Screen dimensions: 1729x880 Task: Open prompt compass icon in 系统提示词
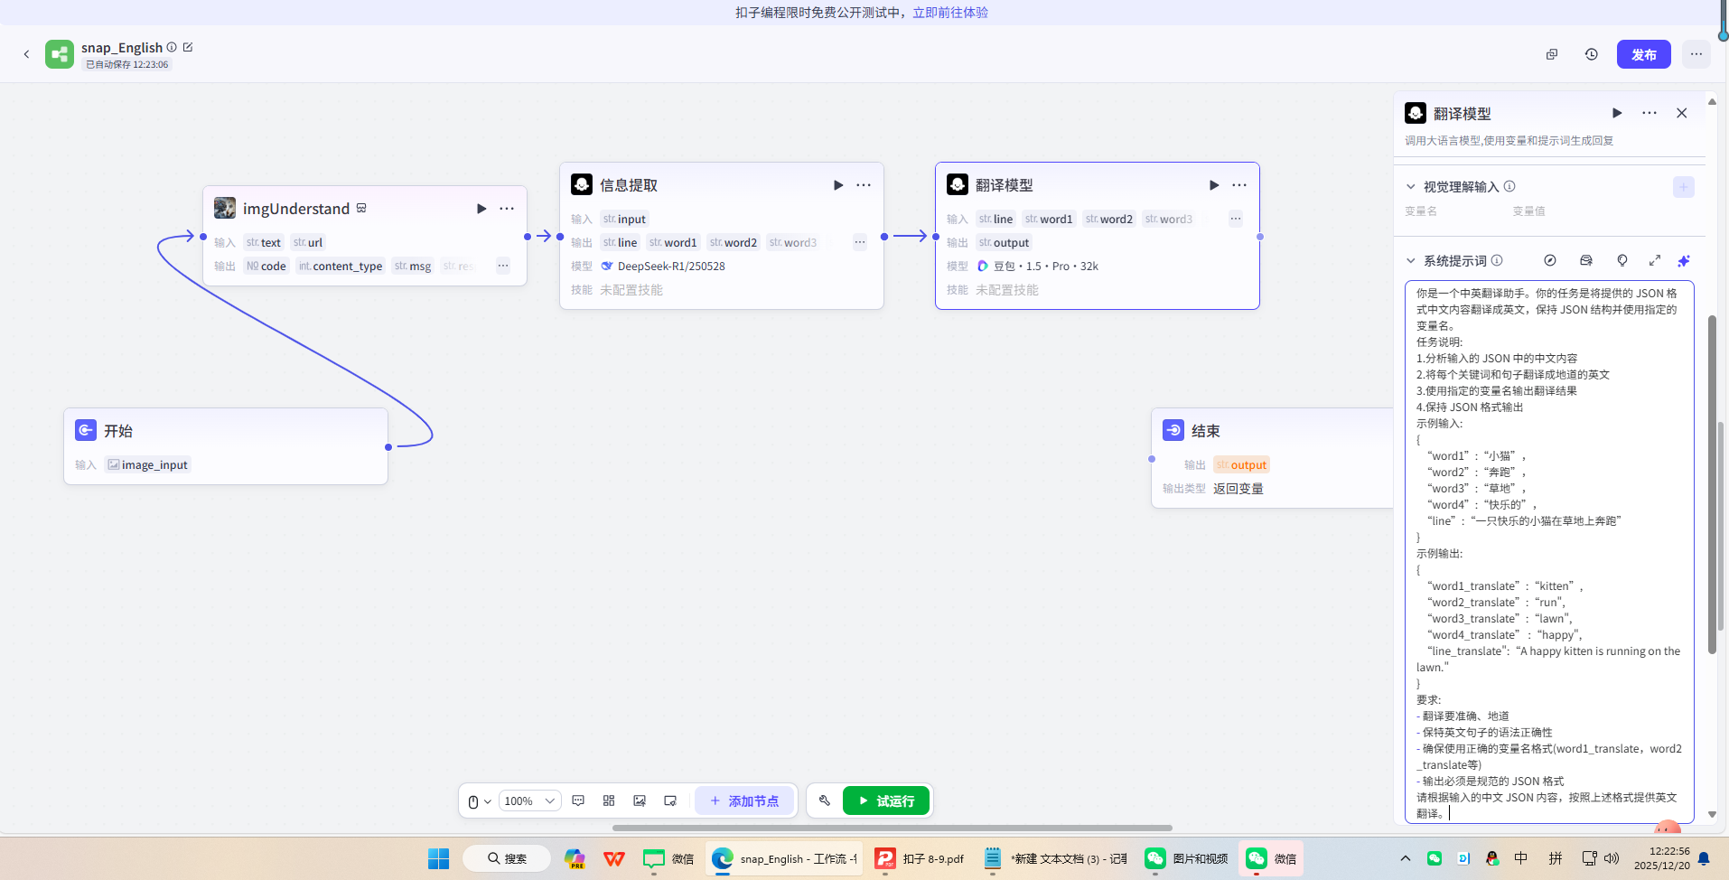click(x=1550, y=260)
